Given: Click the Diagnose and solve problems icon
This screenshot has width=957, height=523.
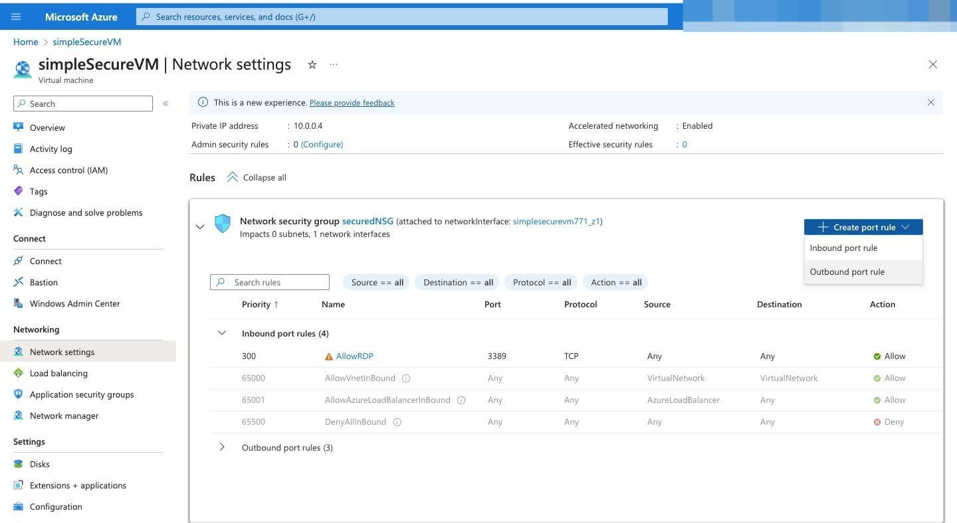Looking at the screenshot, I should tap(19, 212).
